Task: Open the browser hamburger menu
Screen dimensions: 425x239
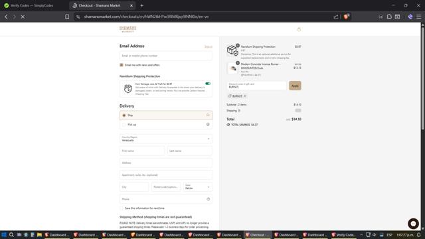Action: (419, 17)
